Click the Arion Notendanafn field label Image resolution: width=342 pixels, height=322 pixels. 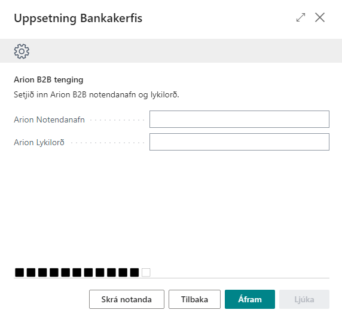coord(49,120)
